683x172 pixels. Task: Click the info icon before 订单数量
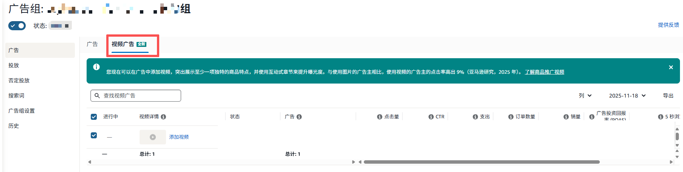(x=511, y=117)
